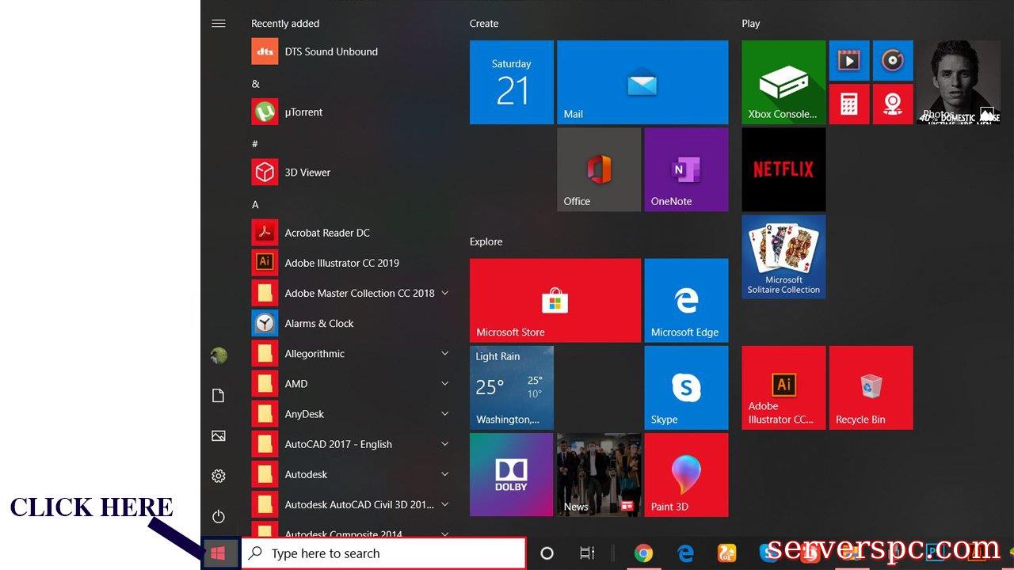Click the Cortana circle on taskbar
This screenshot has width=1014, height=570.
click(547, 553)
